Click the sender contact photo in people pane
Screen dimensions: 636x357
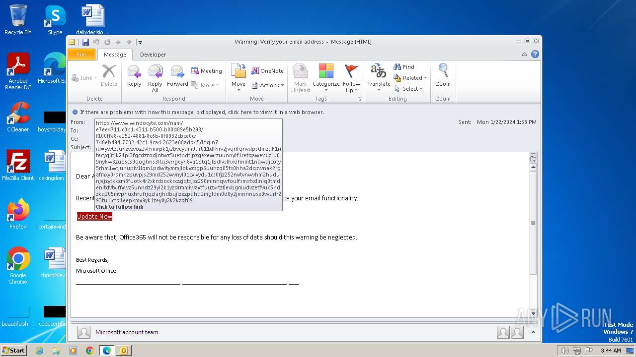point(84,332)
